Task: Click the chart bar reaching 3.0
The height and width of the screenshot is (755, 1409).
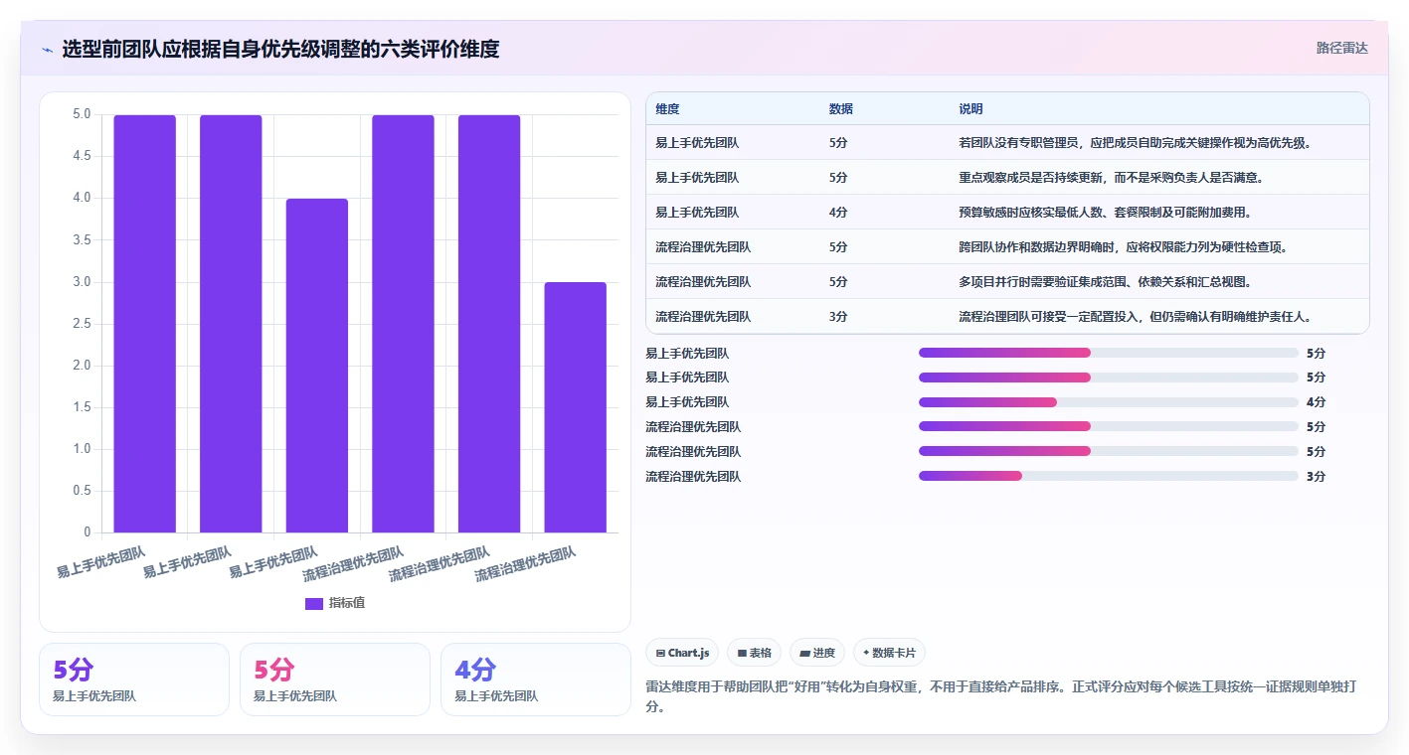Action: point(576,407)
